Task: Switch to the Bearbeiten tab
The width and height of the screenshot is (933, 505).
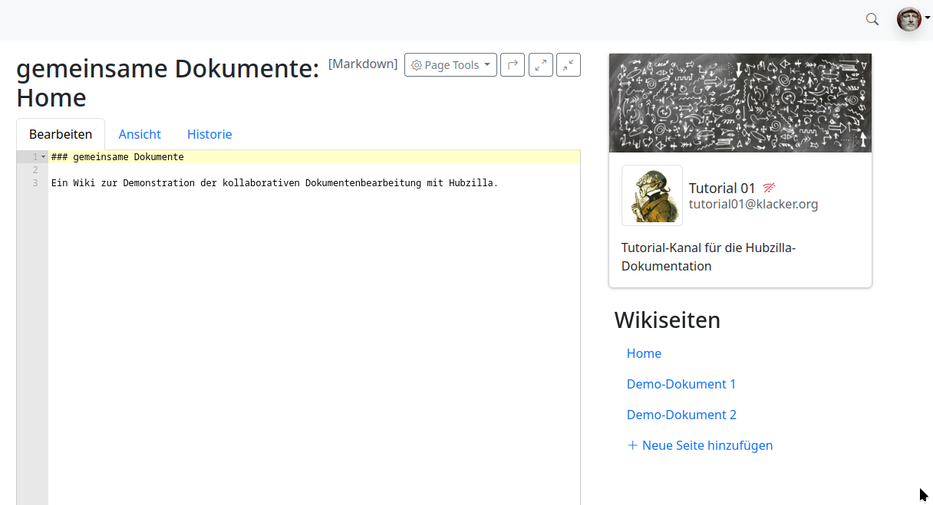Action: [x=61, y=134]
